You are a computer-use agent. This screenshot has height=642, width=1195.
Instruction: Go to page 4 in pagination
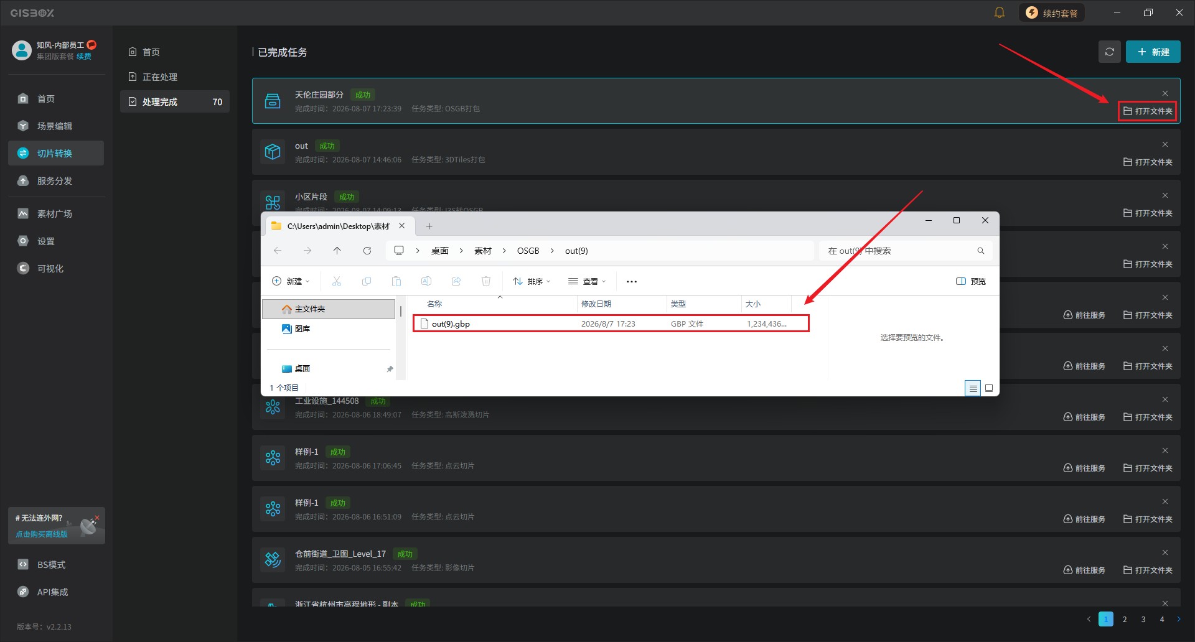1162,620
